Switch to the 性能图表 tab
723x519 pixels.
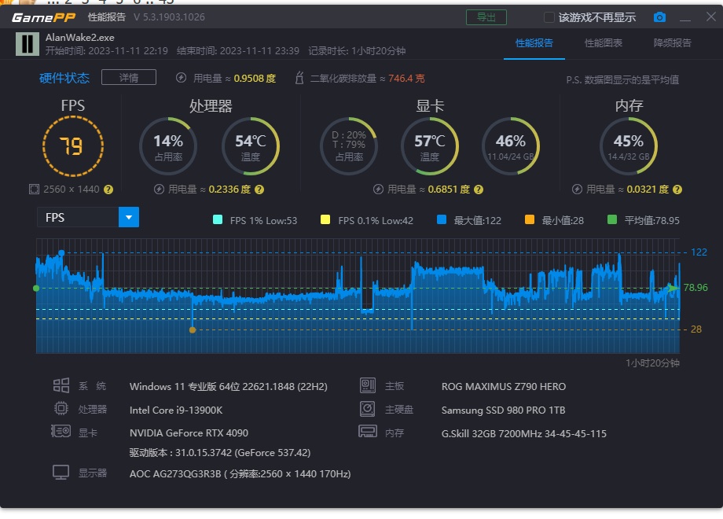[x=603, y=43]
